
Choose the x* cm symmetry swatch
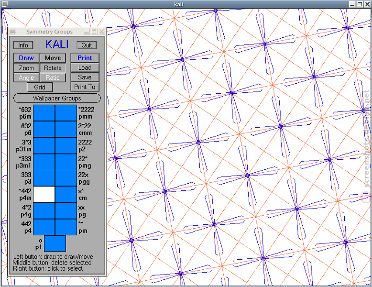point(66,194)
